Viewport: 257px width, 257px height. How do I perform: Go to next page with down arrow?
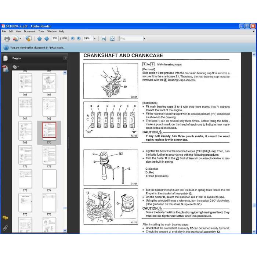point(47,39)
